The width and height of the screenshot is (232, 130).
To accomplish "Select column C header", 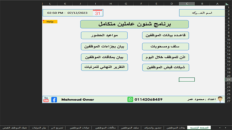I will (x=187, y=4).
